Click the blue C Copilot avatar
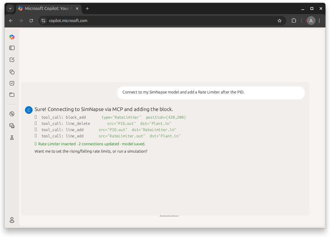This screenshot has height=237, width=330. [29, 110]
